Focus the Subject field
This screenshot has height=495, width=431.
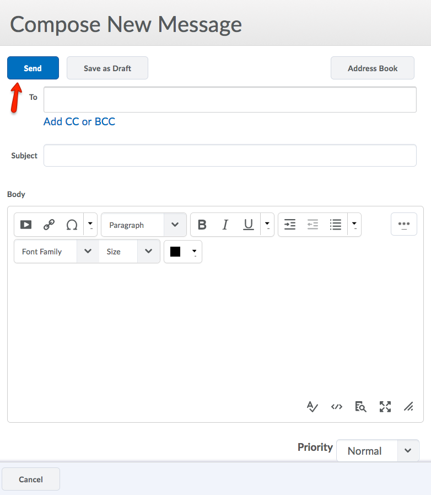(230, 155)
